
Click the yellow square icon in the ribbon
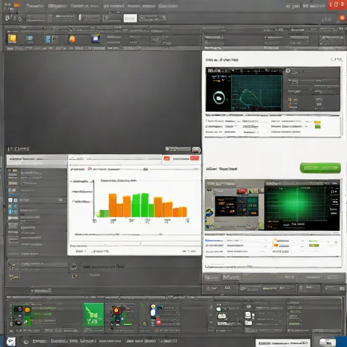tap(12, 39)
